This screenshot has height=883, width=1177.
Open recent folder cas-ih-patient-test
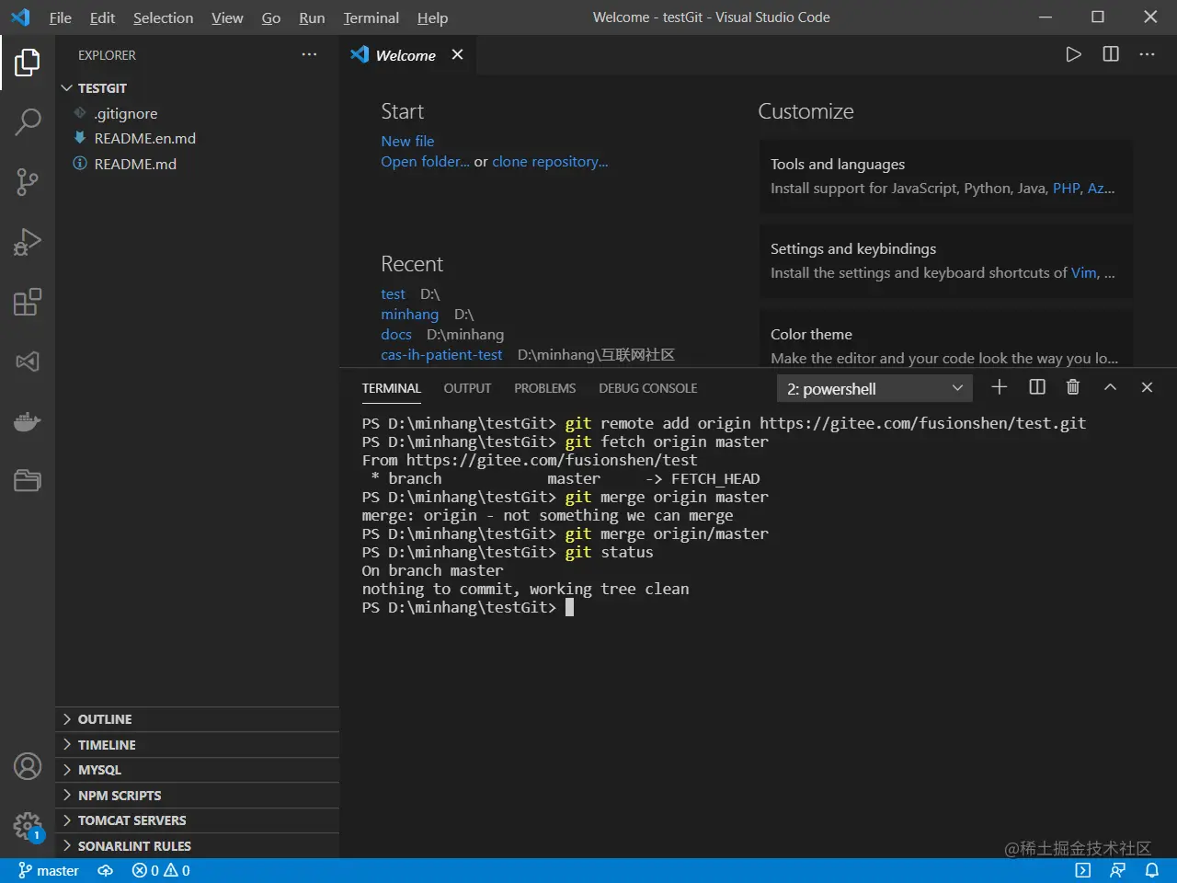[x=441, y=355]
